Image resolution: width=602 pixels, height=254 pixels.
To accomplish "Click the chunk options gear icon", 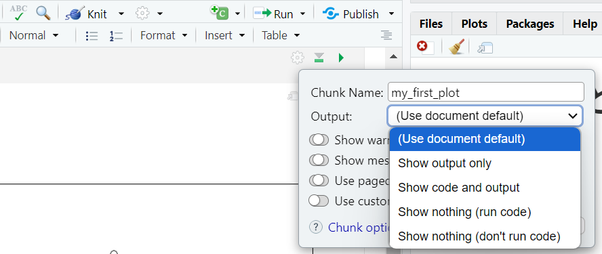I will [x=297, y=58].
